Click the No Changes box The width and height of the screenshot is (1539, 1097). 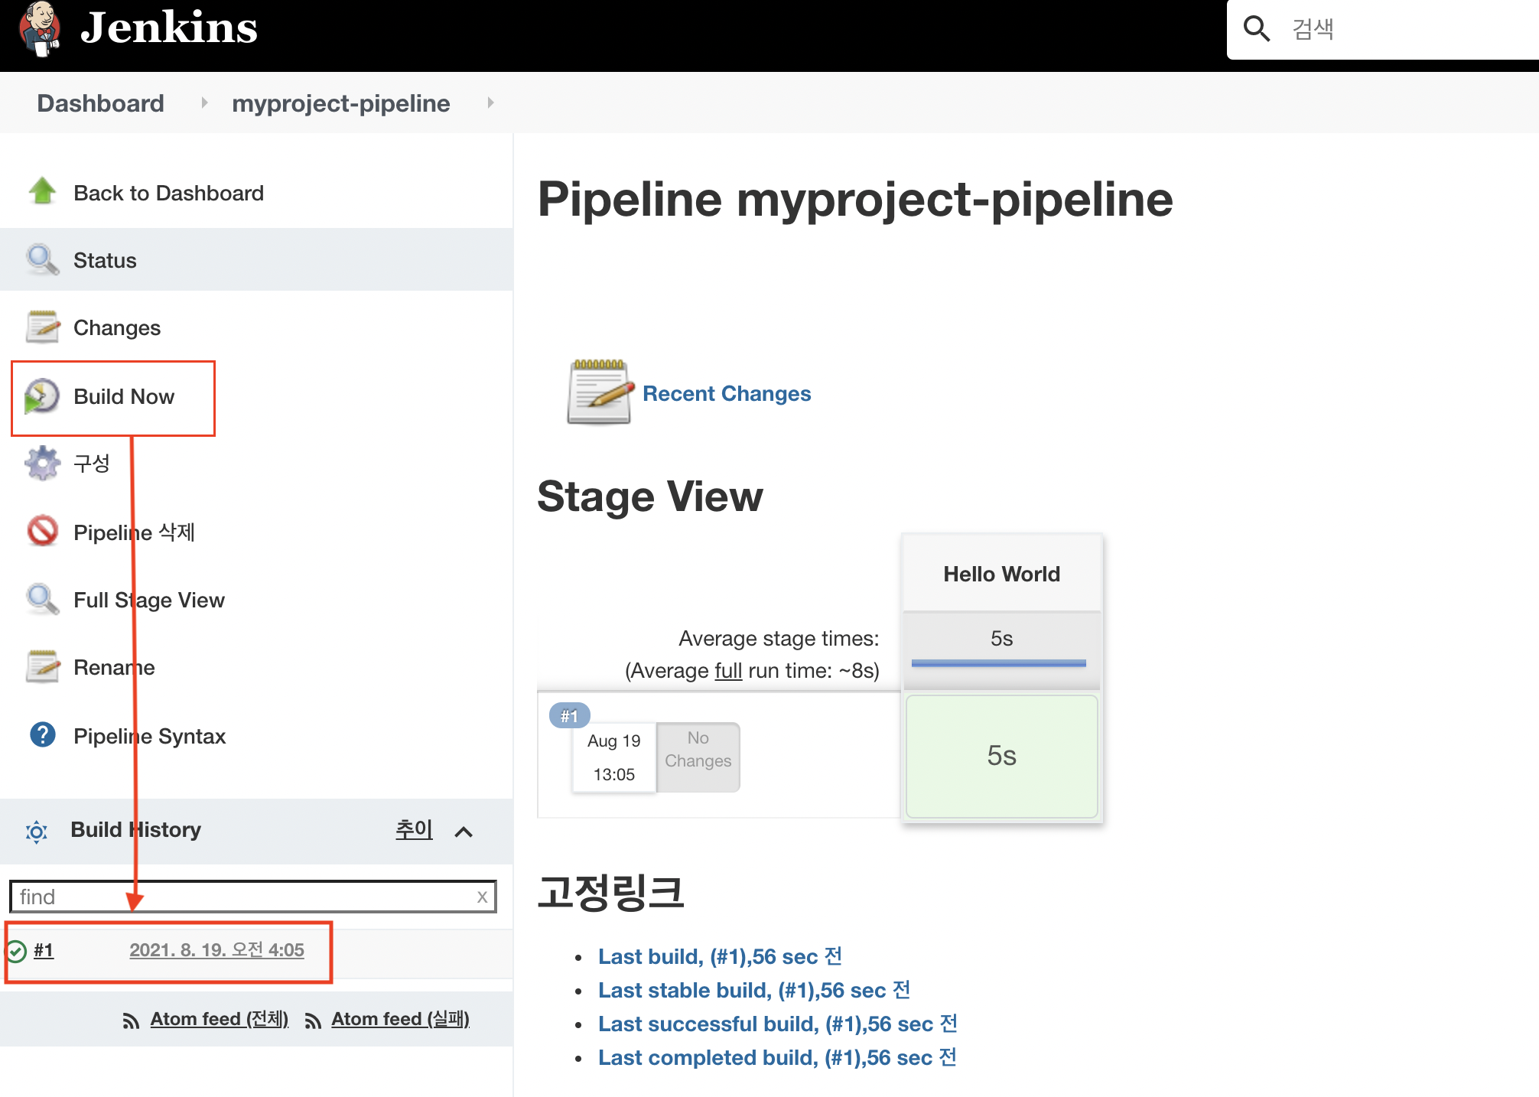698,757
